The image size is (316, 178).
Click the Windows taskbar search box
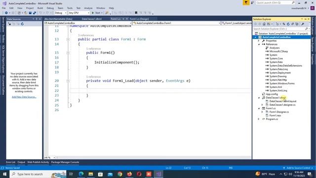point(38,174)
